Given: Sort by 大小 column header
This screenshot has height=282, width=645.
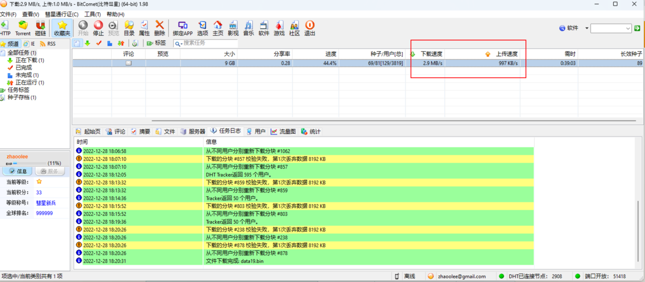Looking at the screenshot, I should point(209,53).
